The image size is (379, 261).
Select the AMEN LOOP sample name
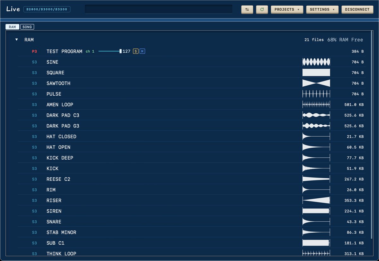(60, 105)
